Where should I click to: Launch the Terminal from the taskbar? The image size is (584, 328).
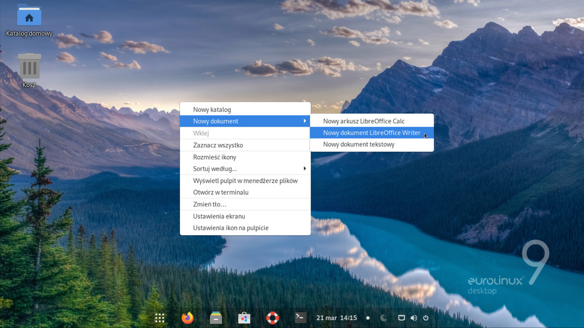300,317
